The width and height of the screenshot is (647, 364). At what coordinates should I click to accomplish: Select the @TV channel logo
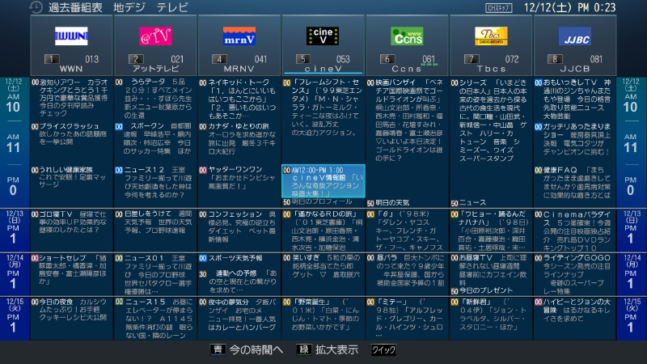click(155, 36)
